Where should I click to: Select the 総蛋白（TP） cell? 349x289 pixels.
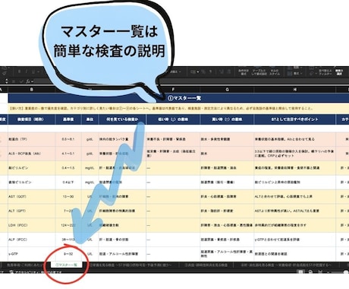point(32,139)
